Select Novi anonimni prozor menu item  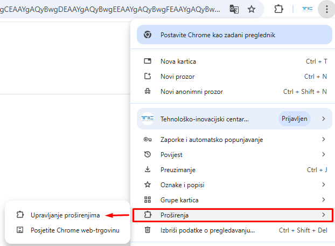[192, 92]
